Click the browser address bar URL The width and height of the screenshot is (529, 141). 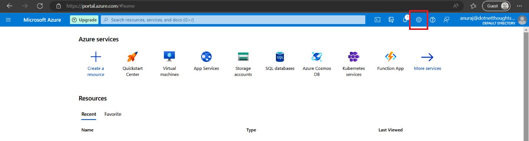[100, 6]
